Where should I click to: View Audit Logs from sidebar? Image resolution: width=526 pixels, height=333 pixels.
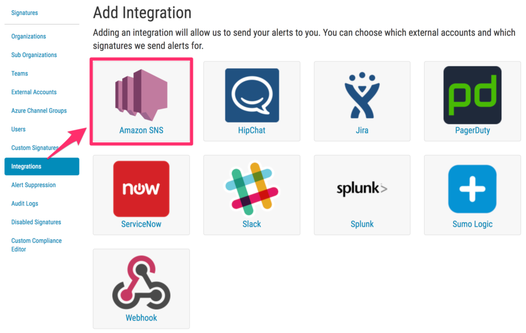[25, 204]
